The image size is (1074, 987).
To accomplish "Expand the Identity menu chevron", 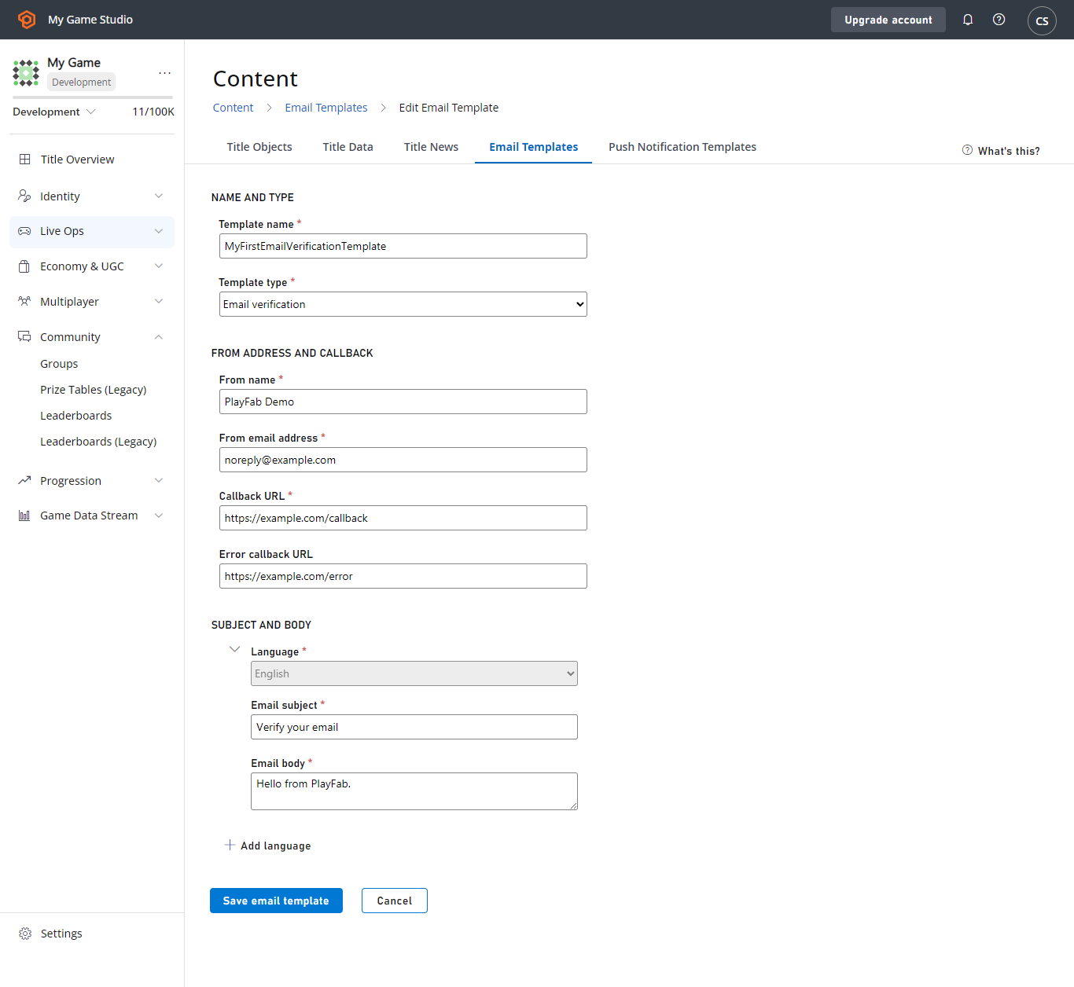I will [159, 196].
